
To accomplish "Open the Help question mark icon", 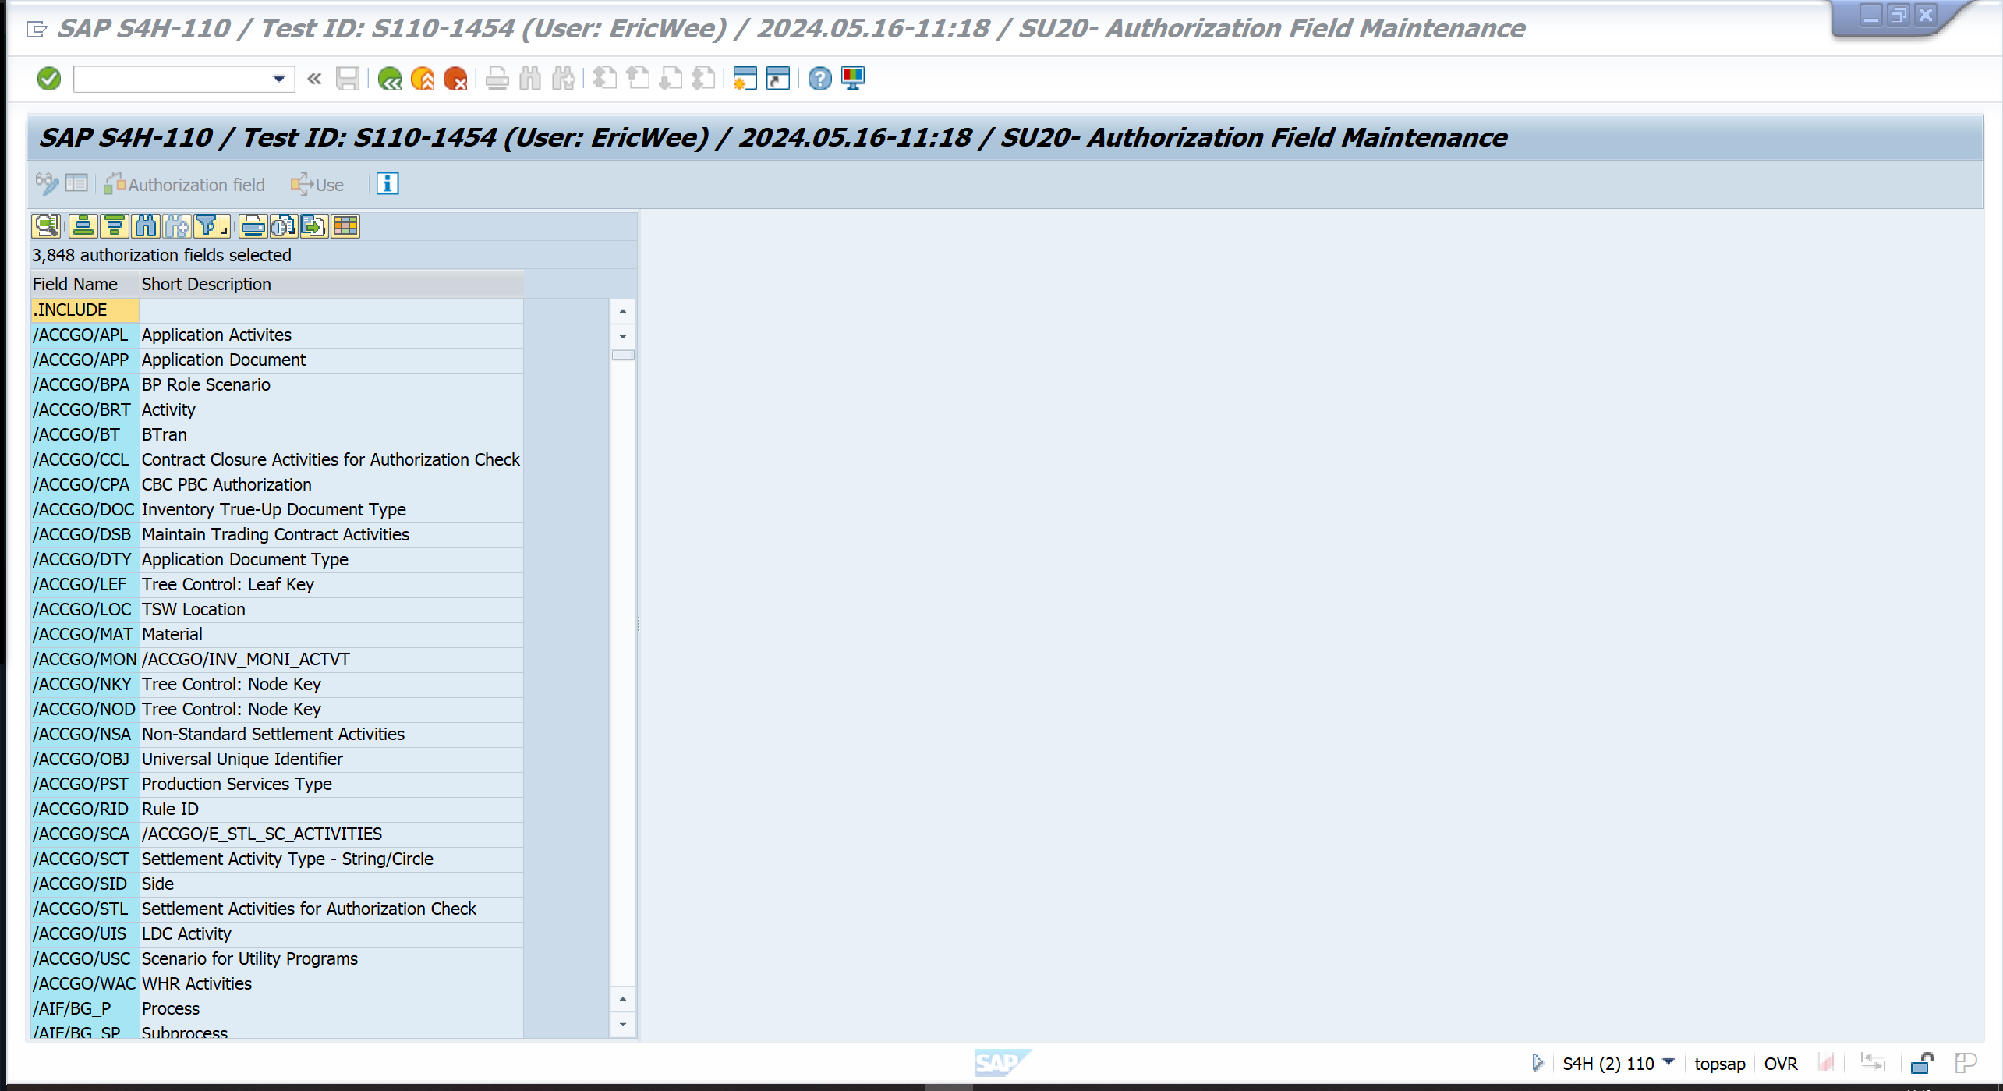I will (x=819, y=79).
